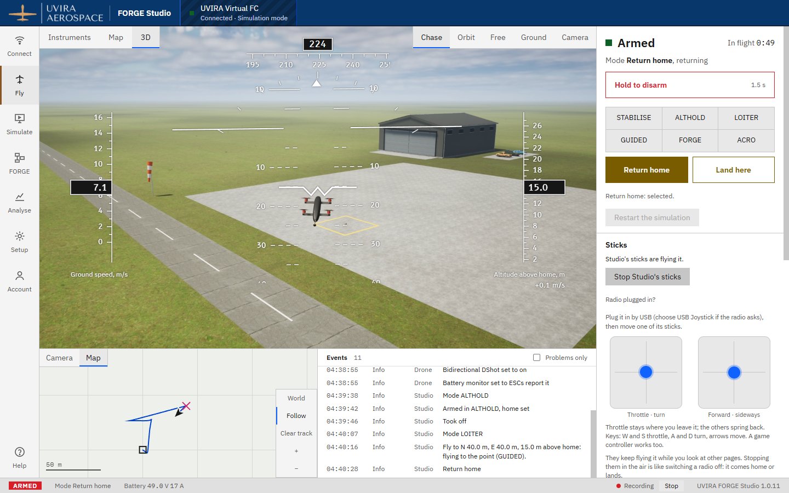
Task: Select the Fly page icon
Action: click(20, 79)
